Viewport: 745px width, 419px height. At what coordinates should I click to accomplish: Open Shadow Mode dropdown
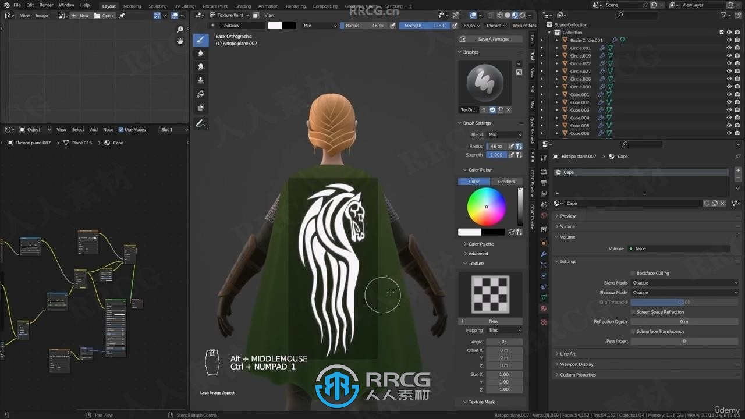684,293
